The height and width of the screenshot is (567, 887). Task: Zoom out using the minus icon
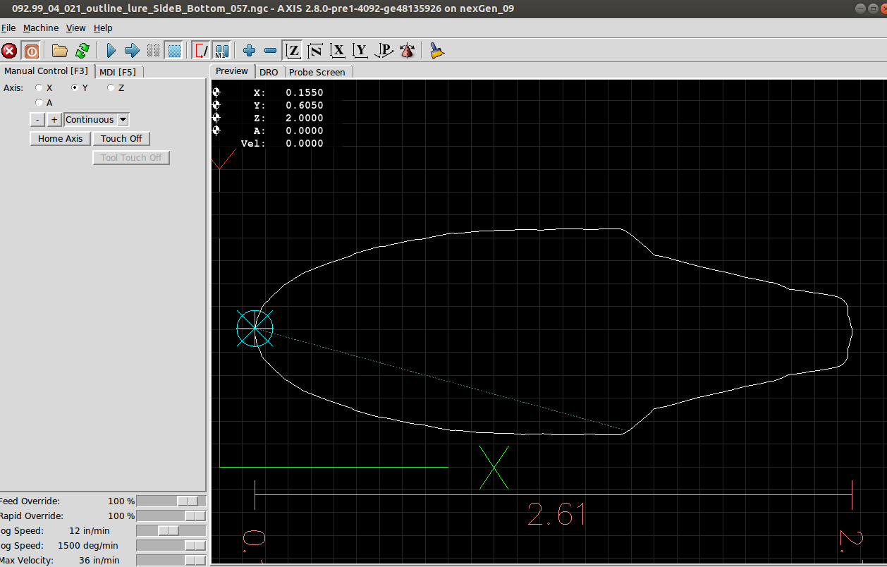point(270,51)
